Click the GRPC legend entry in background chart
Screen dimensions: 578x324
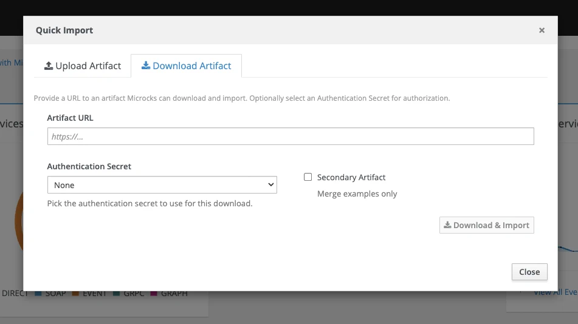pos(129,294)
